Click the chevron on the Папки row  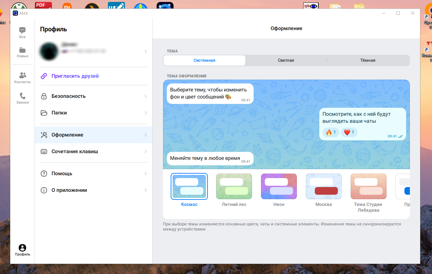[x=145, y=113]
